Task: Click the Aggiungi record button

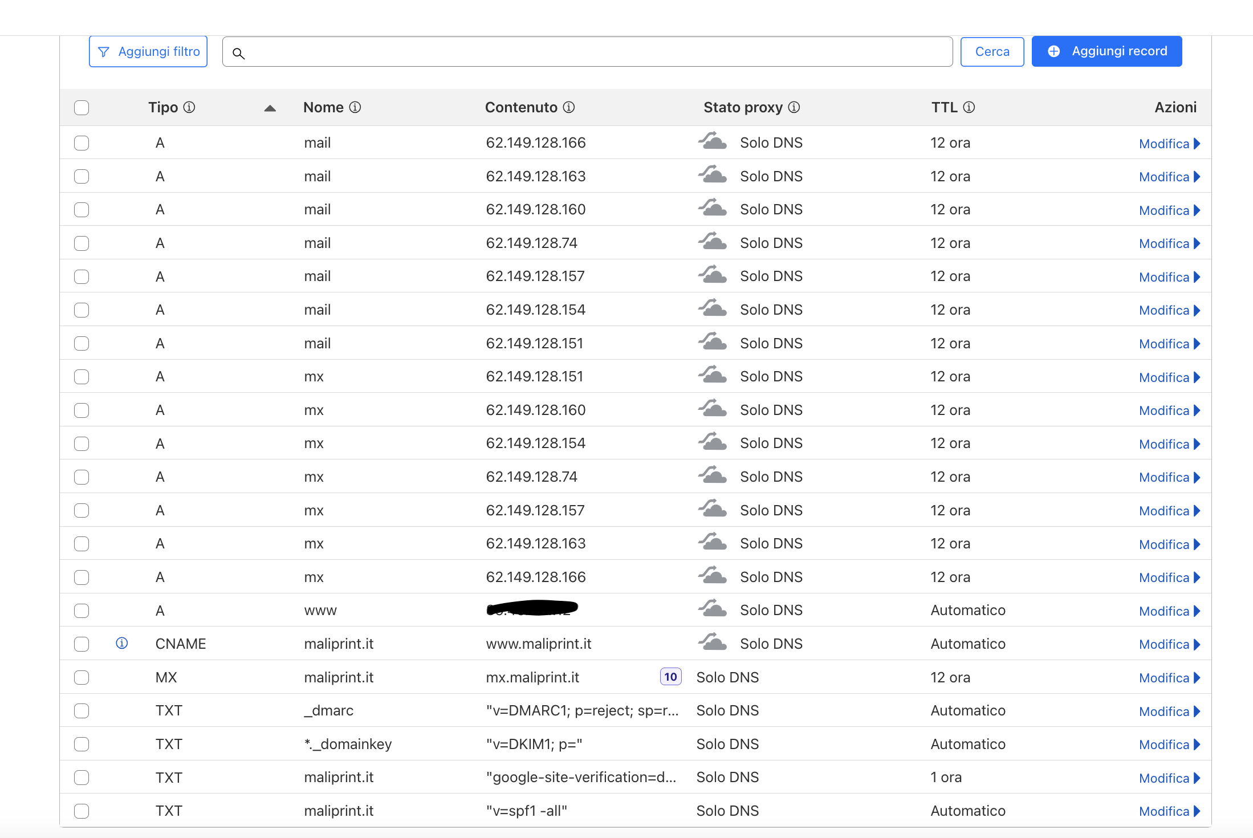Action: tap(1106, 51)
